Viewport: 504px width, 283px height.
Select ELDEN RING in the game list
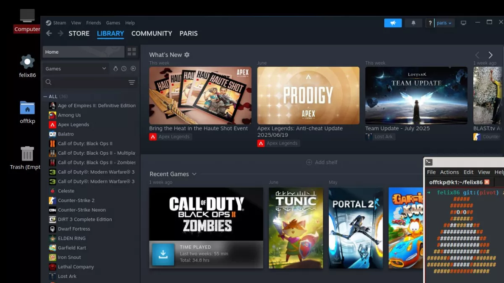[x=71, y=238]
